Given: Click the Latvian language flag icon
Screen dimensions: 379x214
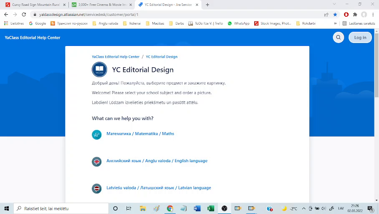Looking at the screenshot, I should pos(97,189).
